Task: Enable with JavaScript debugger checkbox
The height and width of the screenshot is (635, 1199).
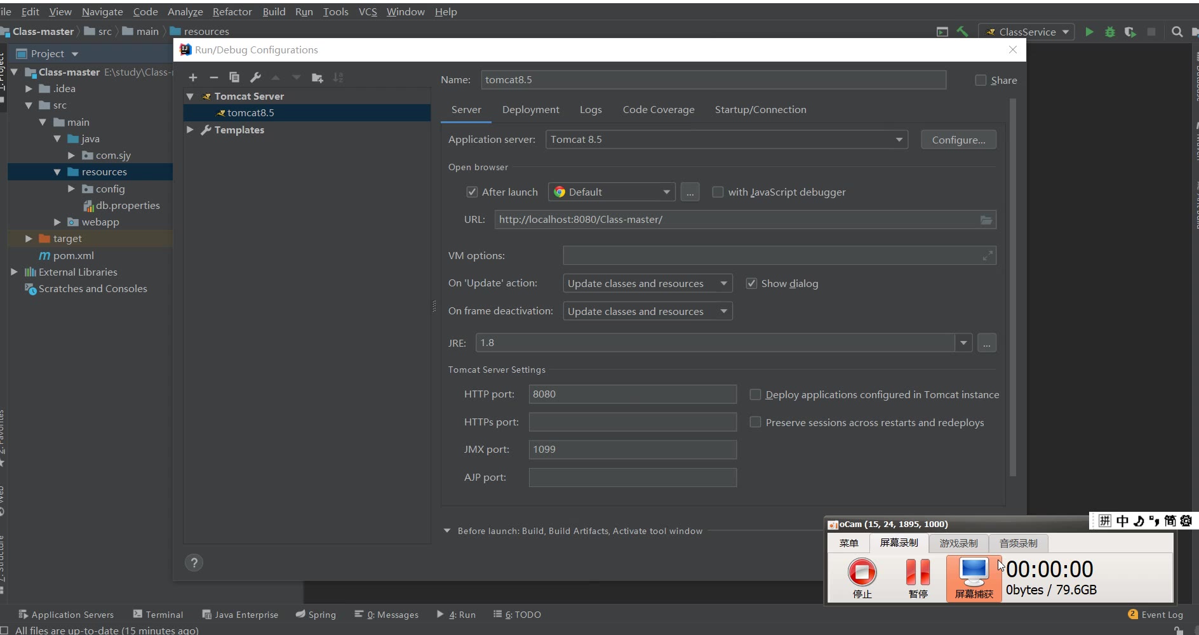Action: (x=718, y=192)
